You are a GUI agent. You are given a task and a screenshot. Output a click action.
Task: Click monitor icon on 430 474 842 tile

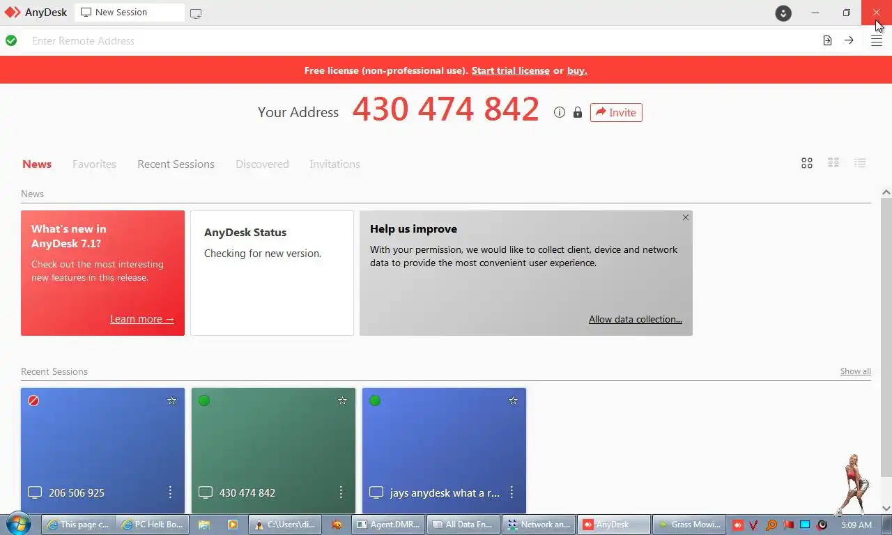pyautogui.click(x=206, y=493)
